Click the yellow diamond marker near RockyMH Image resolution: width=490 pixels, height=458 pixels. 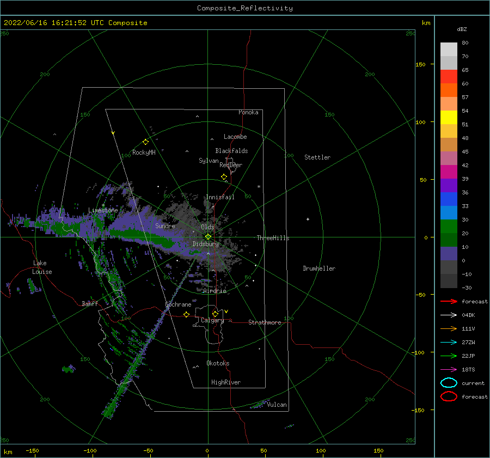145,142
